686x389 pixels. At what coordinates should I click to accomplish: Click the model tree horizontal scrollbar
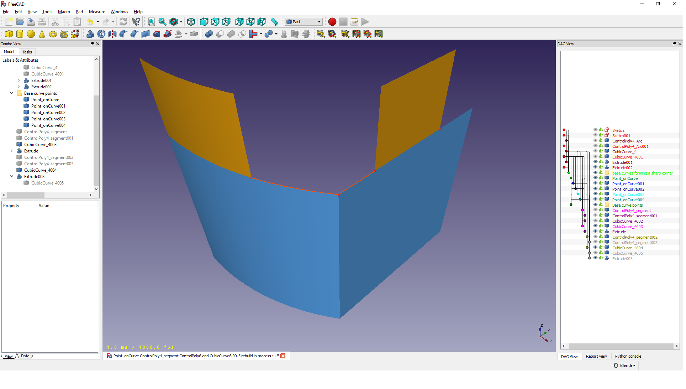pos(26,195)
